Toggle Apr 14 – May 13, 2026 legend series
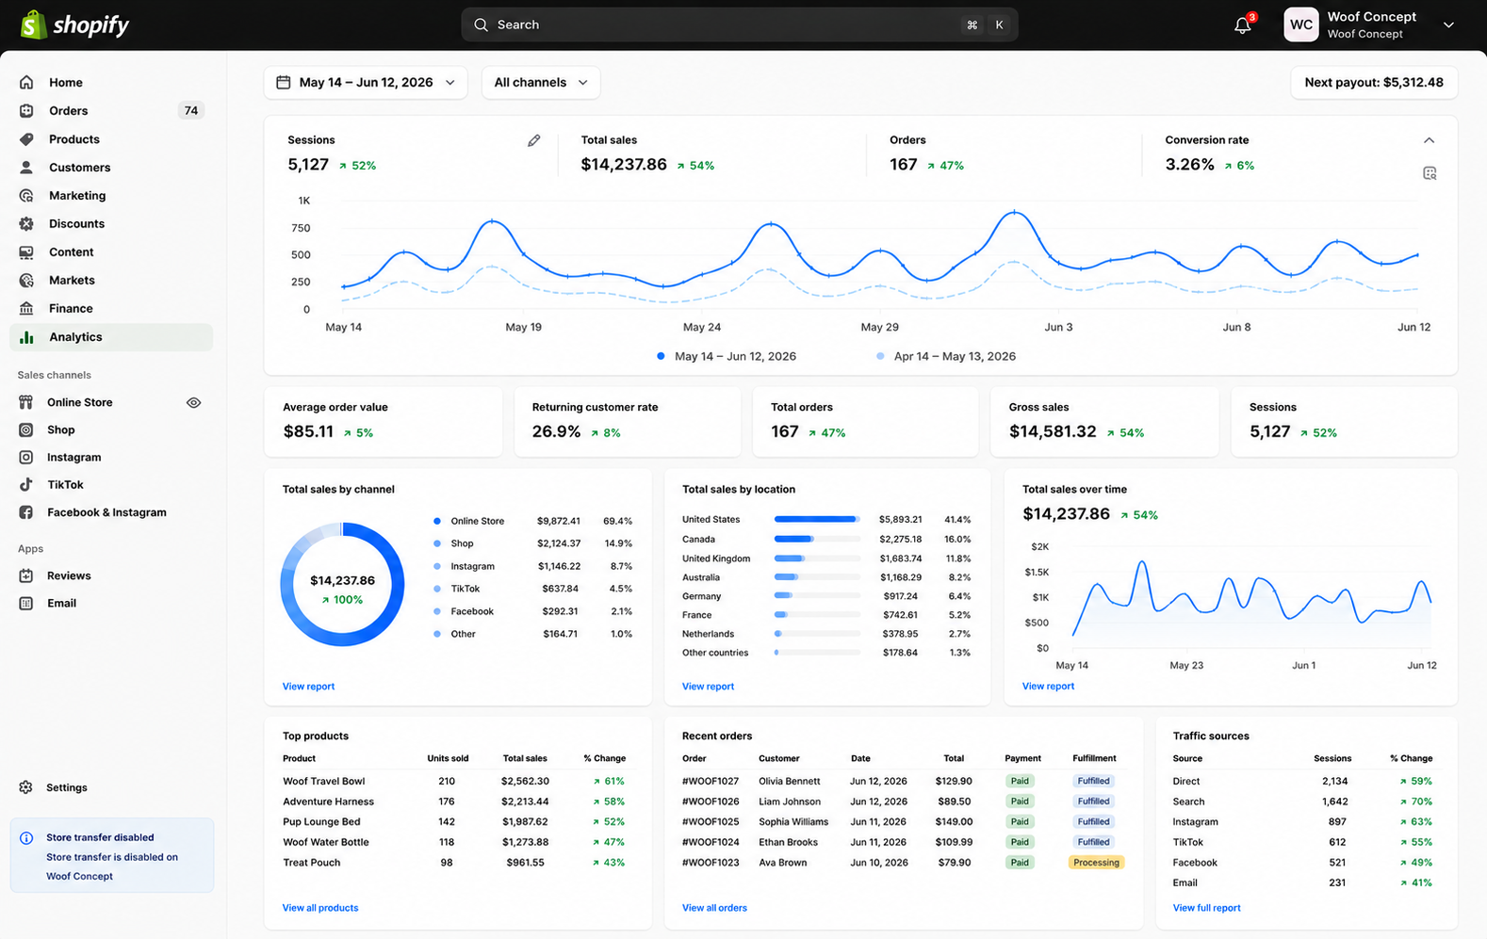Screen dimensions: 1487x939 click(946, 356)
